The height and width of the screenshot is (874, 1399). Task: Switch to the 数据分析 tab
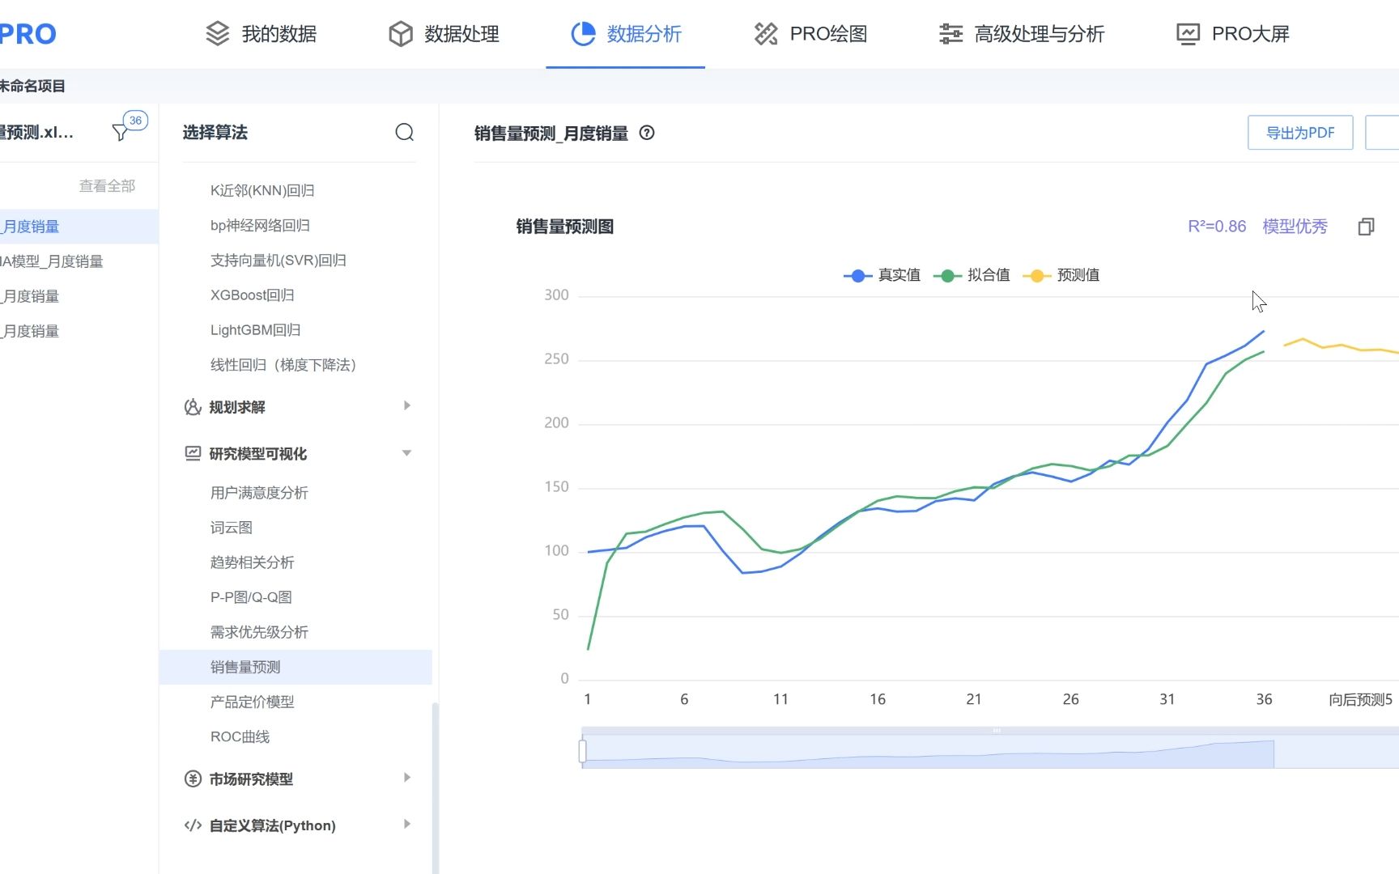click(626, 34)
